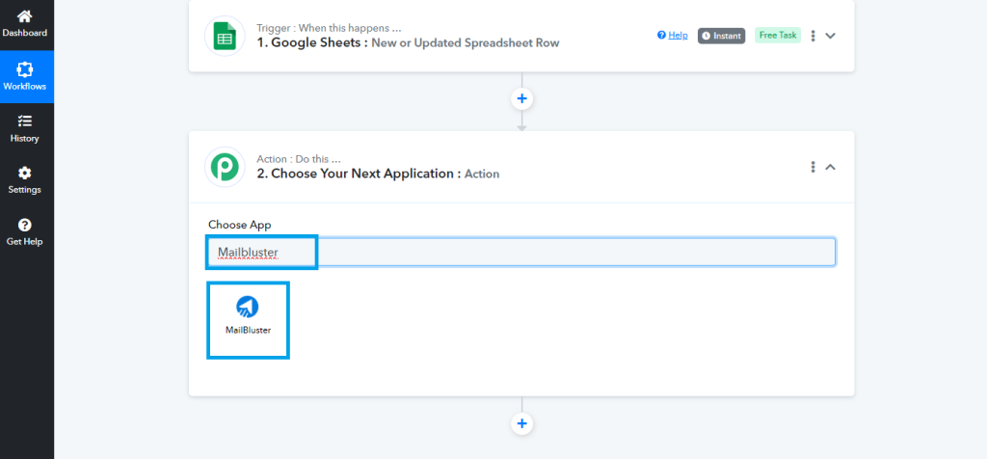This screenshot has width=987, height=459.
Task: Click the 'Choose App' label
Action: [240, 225]
